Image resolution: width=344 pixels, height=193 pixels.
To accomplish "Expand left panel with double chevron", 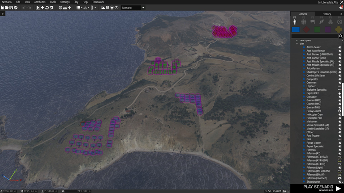I will 3,14.
